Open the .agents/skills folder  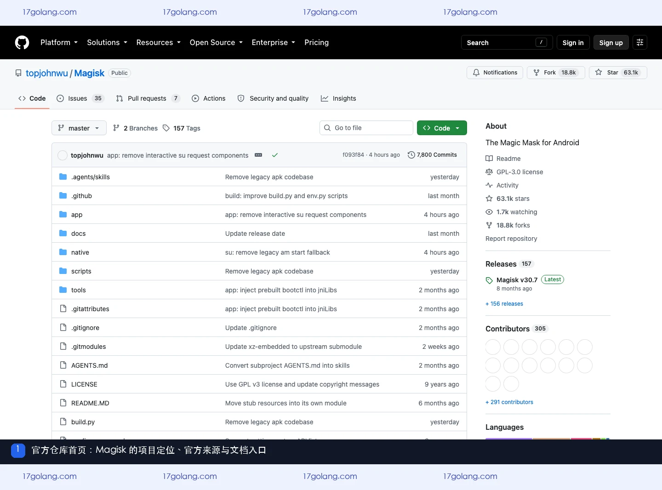[91, 177]
